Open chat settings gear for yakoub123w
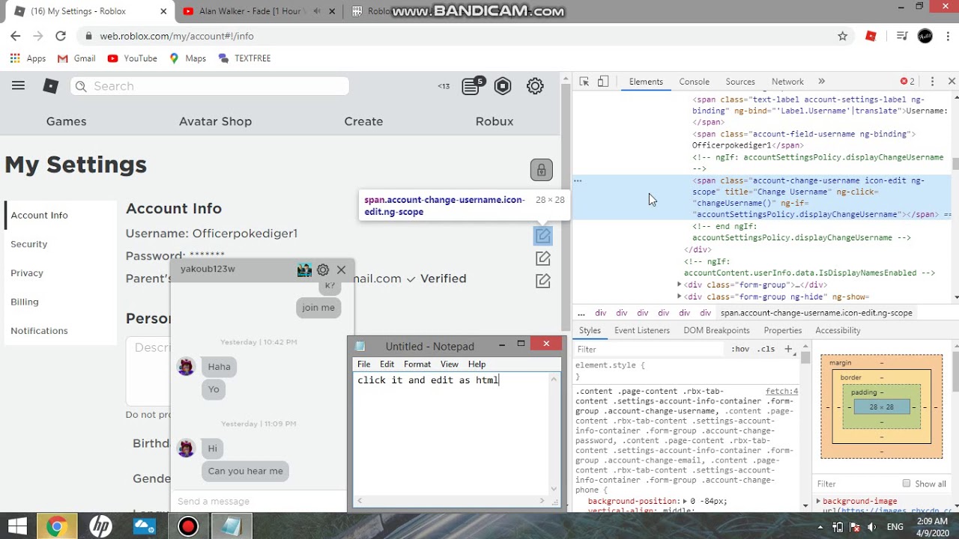The height and width of the screenshot is (539, 959). point(323,269)
